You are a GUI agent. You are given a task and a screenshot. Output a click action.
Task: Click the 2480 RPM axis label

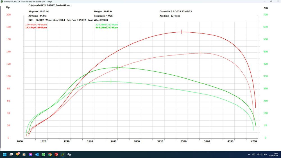pyautogui.click(x=113, y=141)
